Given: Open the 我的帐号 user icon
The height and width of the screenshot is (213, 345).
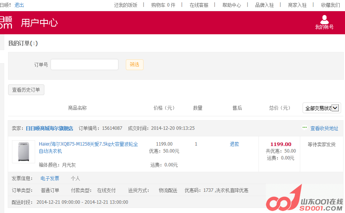Looking at the screenshot, I should pyautogui.click(x=324, y=22).
